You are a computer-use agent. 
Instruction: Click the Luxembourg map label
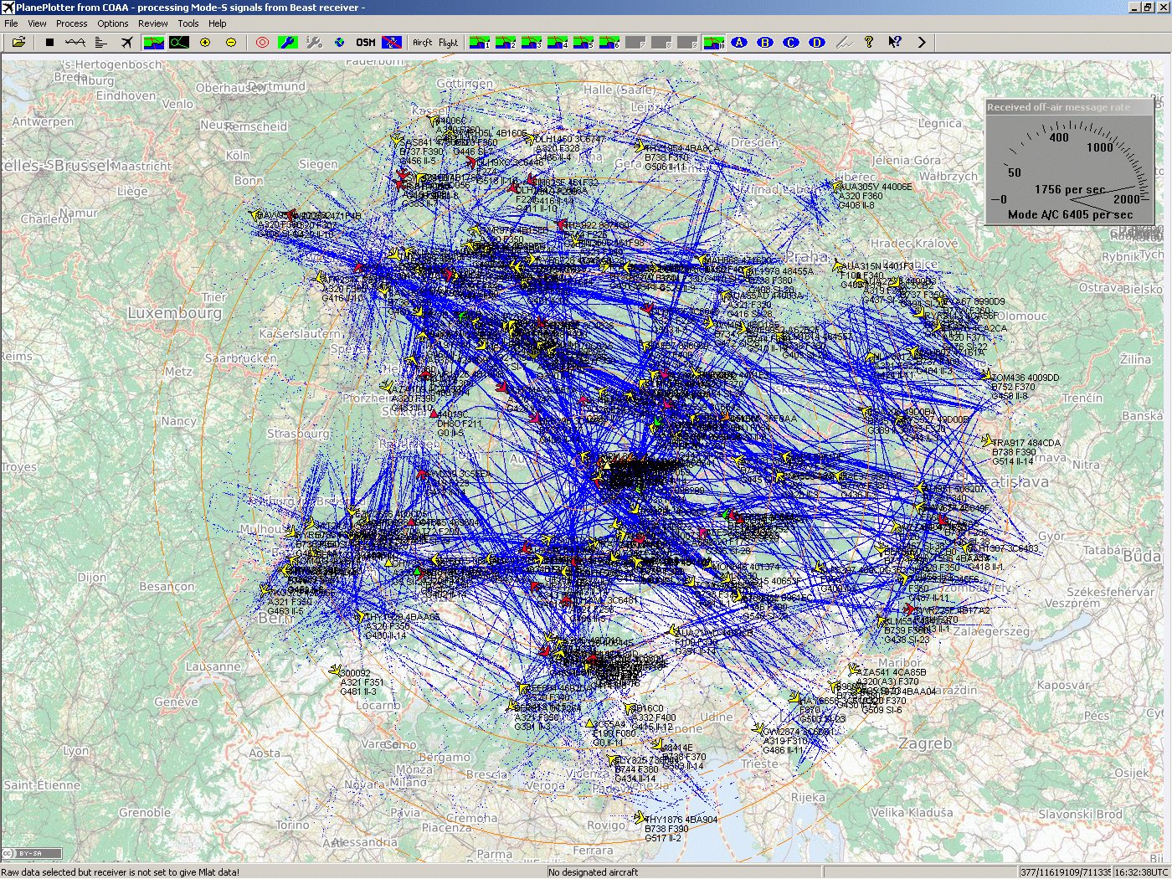tap(175, 313)
